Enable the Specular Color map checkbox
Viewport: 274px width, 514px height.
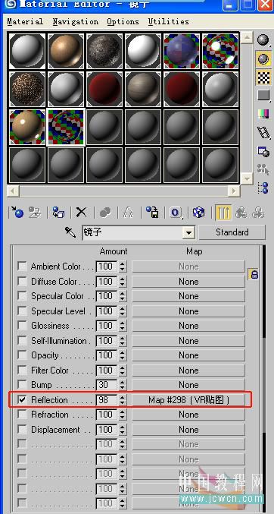[22, 296]
